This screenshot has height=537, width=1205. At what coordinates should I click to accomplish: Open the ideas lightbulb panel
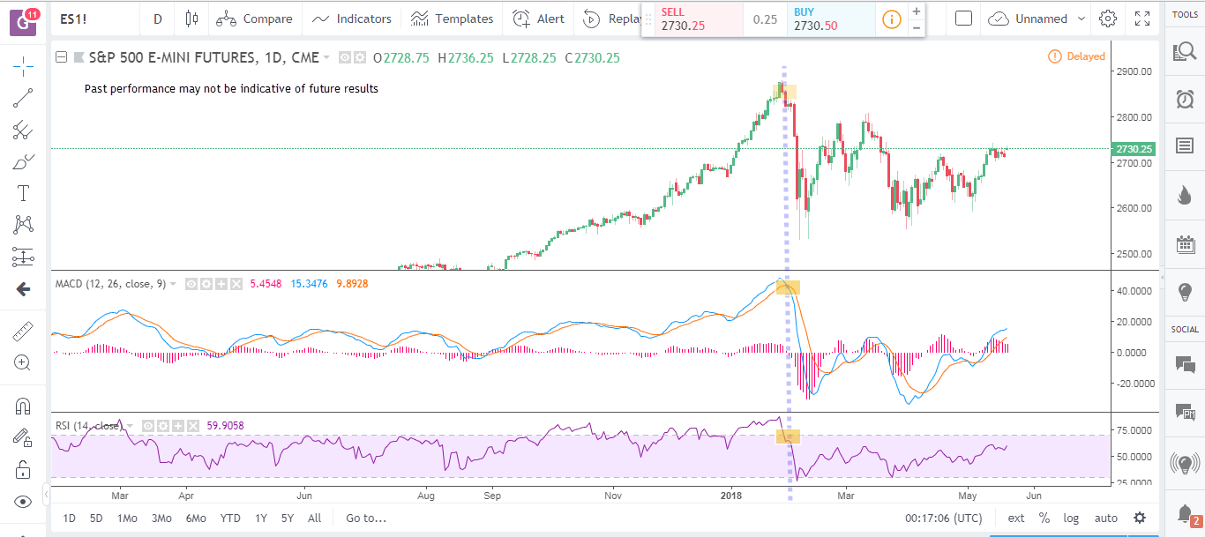coord(1185,292)
